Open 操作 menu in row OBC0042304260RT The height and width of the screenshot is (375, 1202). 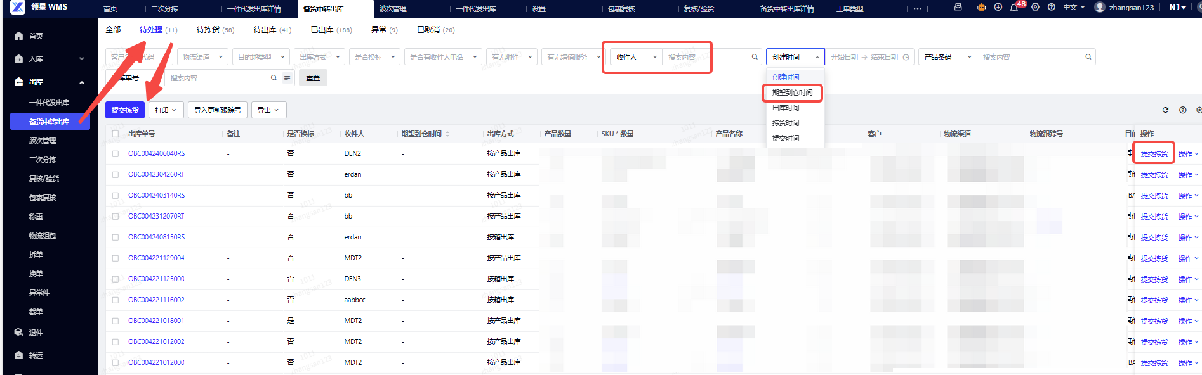1188,175
